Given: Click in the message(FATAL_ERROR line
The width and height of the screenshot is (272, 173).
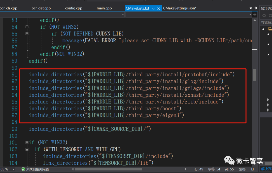Looking at the screenshot, I should 157,41.
